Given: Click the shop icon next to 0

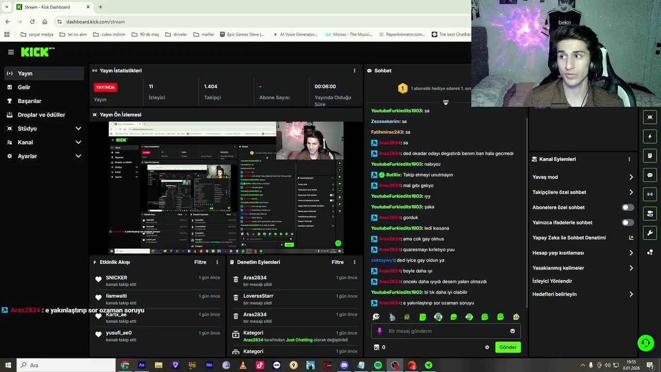Looking at the screenshot, I should point(376,347).
